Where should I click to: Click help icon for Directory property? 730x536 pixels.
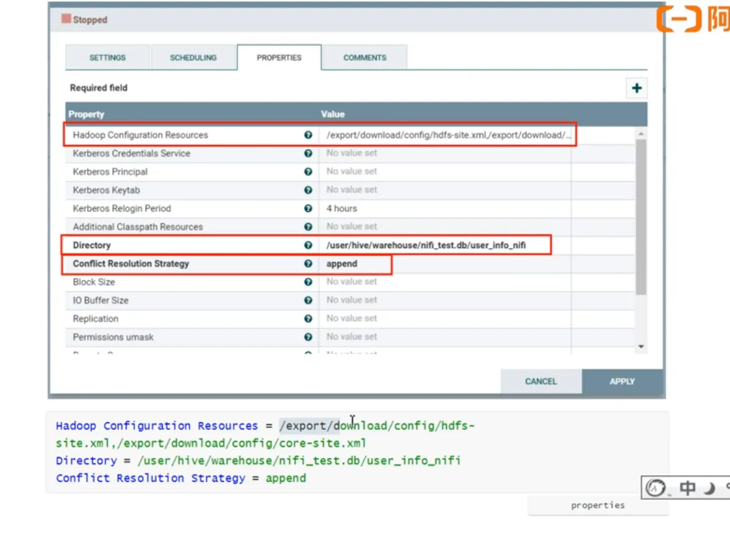(307, 245)
